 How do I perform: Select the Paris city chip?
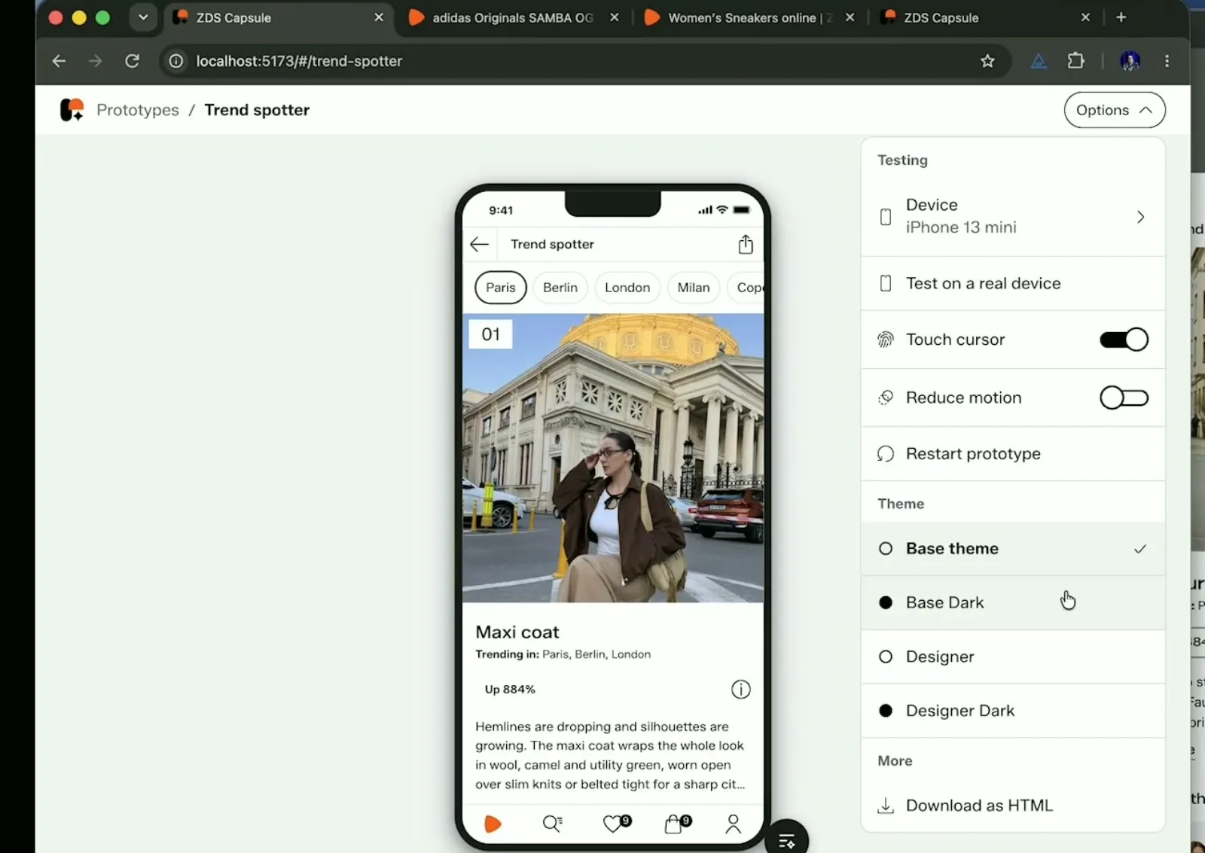coord(501,288)
